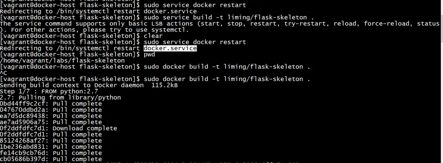Click layer ea7d5dc89438 Pull complete line

(x=51, y=116)
